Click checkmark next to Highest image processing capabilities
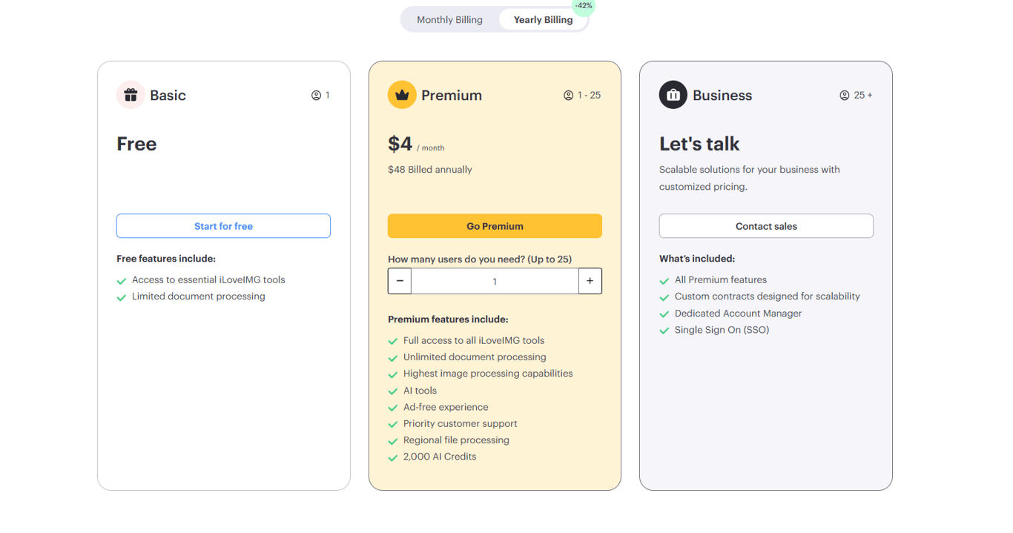Image resolution: width=1013 pixels, height=533 pixels. click(x=393, y=374)
